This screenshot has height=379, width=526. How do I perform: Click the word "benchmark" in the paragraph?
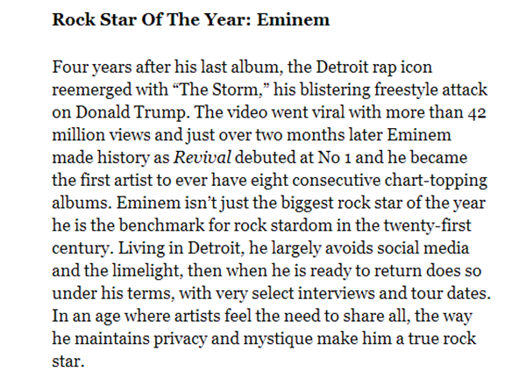pos(161,225)
